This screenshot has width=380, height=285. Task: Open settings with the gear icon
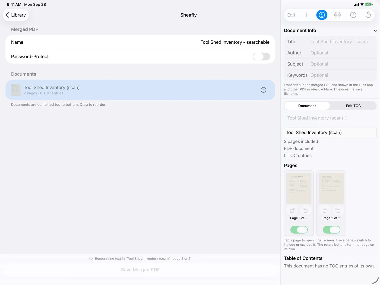337,15
